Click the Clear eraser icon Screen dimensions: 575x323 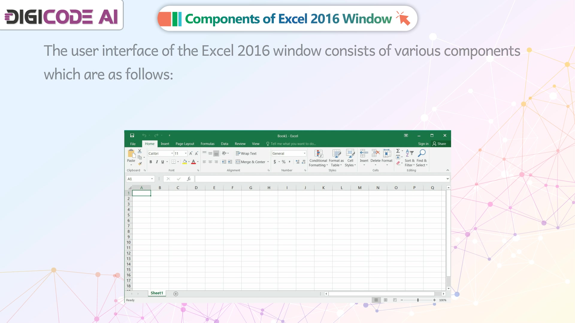coord(398,163)
